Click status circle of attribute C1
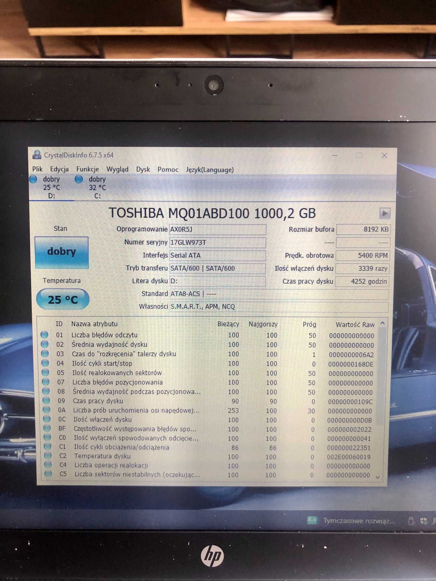Image resolution: width=436 pixels, height=581 pixels. click(x=48, y=446)
